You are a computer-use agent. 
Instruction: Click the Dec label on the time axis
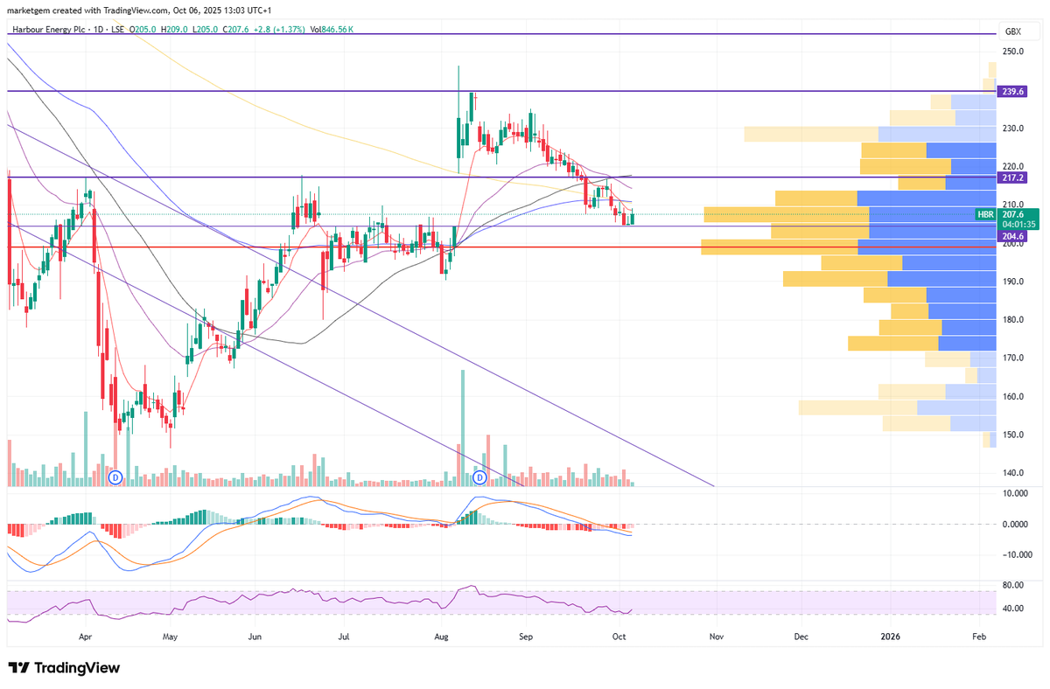(x=801, y=638)
